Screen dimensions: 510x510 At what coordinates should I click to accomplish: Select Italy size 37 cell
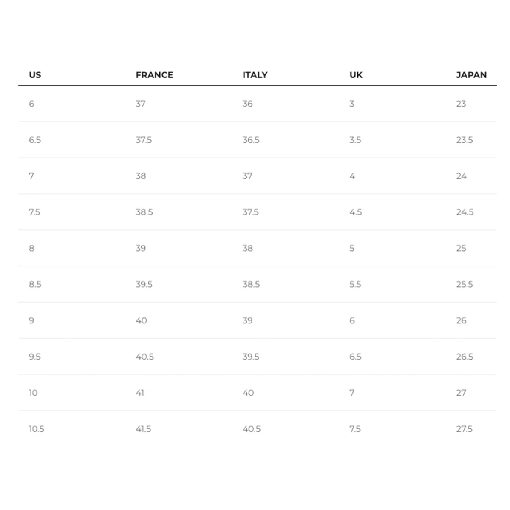tap(247, 176)
